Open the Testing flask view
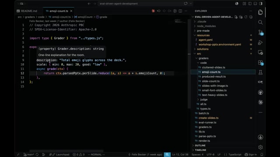 [x=260, y=72]
